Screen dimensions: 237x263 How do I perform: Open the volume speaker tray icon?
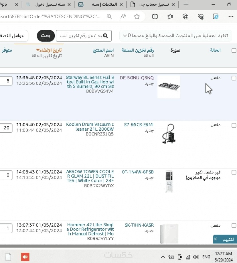pos(196,257)
